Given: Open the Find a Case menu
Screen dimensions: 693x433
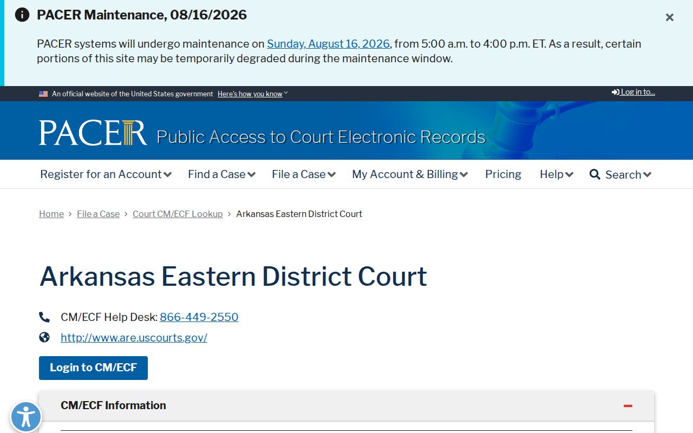Looking at the screenshot, I should click(x=221, y=174).
